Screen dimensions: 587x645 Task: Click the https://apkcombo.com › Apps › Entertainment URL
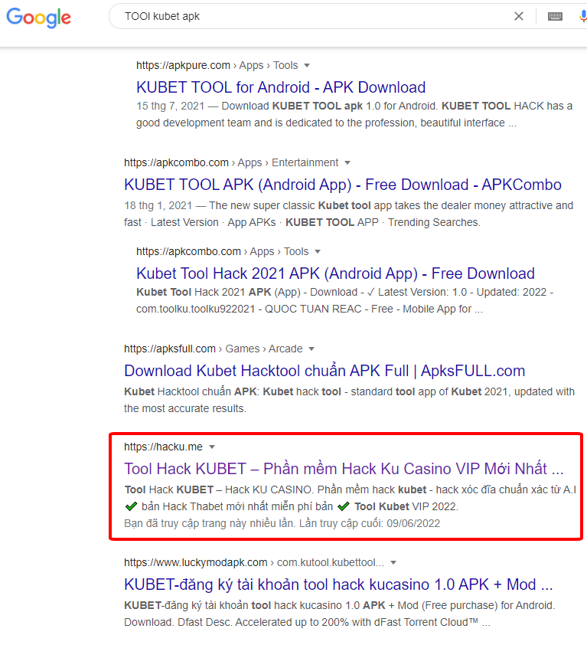tap(231, 163)
